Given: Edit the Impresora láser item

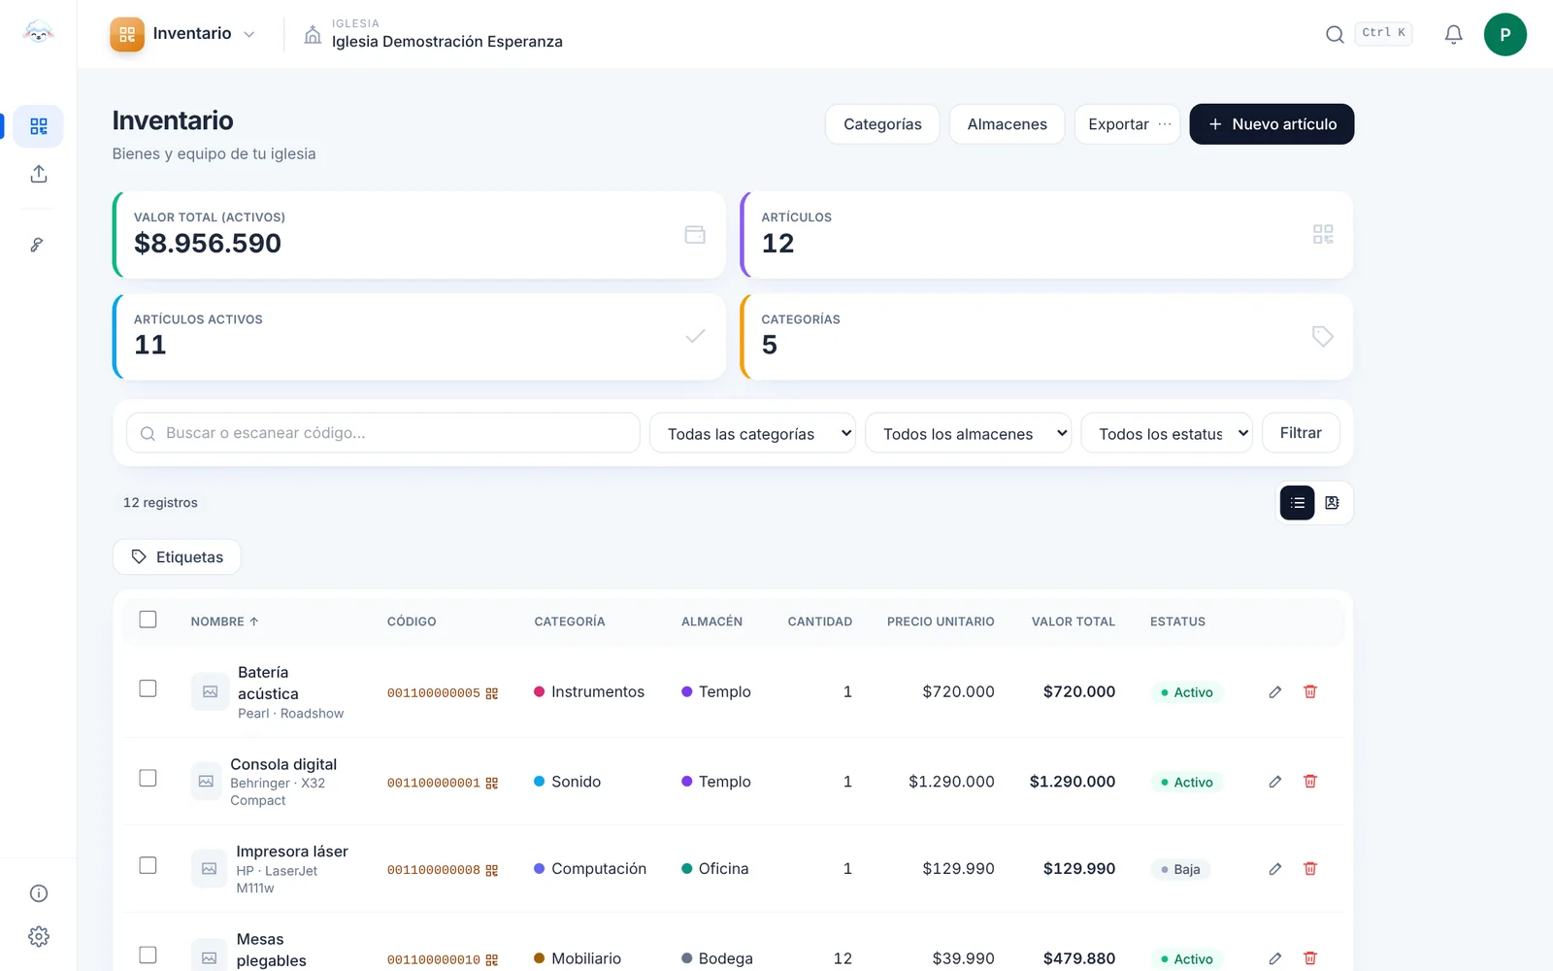Looking at the screenshot, I should 1275,869.
